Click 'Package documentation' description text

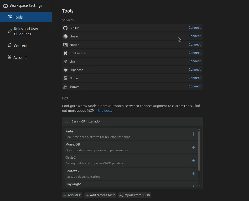point(82,177)
